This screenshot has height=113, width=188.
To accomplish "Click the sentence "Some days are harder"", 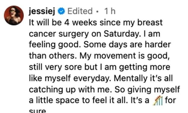I will coord(127,44).
